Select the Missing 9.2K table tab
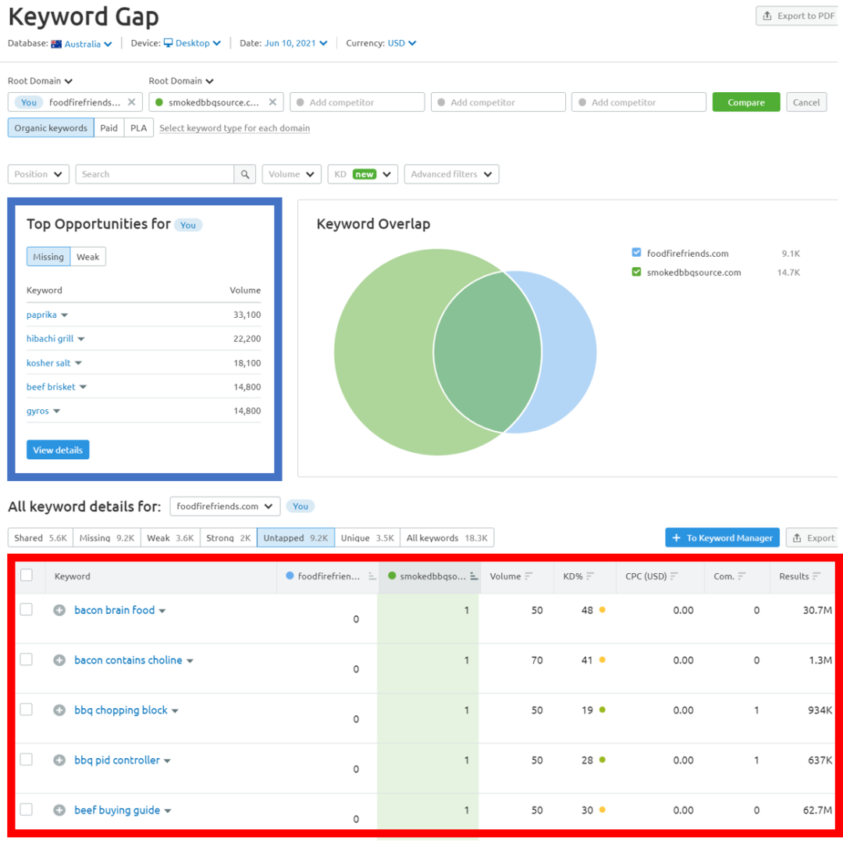 [106, 538]
